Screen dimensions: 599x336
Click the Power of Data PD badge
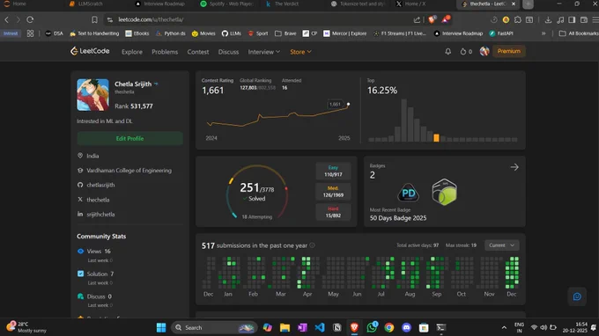(x=408, y=193)
